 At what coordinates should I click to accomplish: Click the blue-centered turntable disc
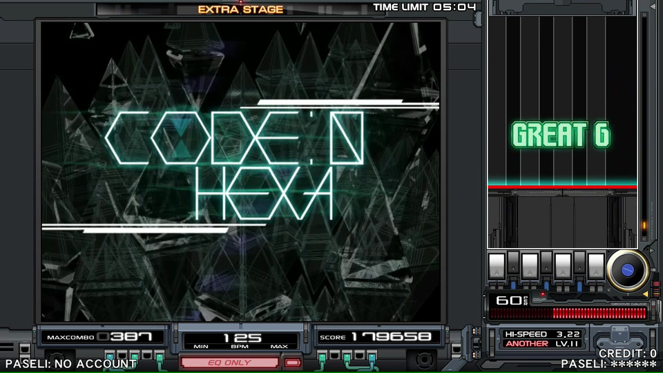(x=627, y=270)
